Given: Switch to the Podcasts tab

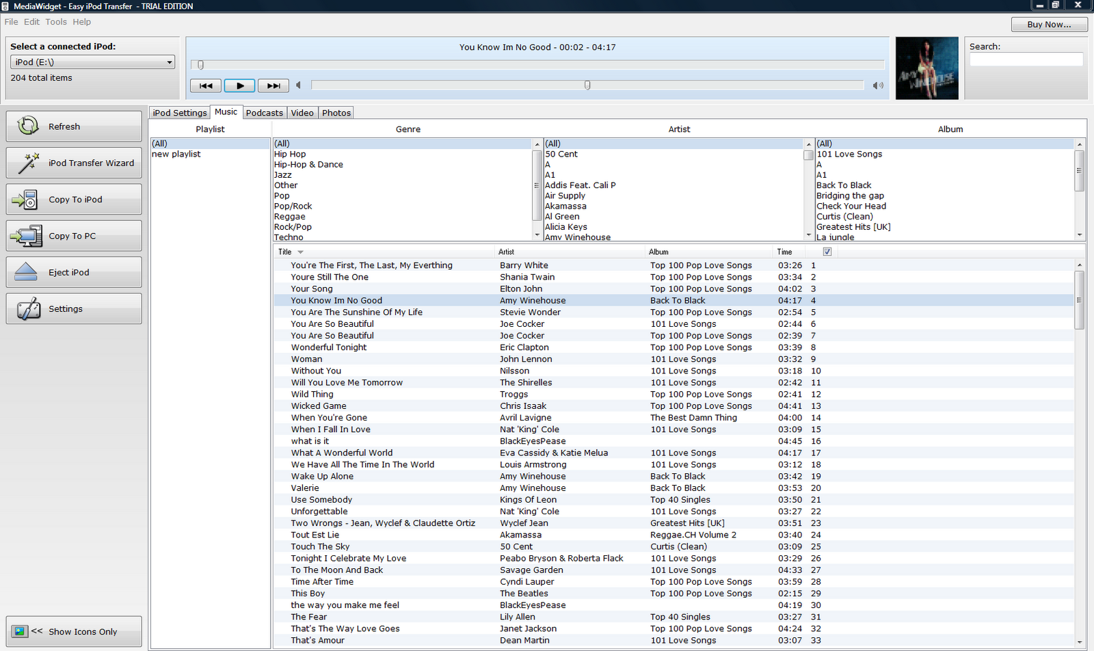Looking at the screenshot, I should [265, 113].
